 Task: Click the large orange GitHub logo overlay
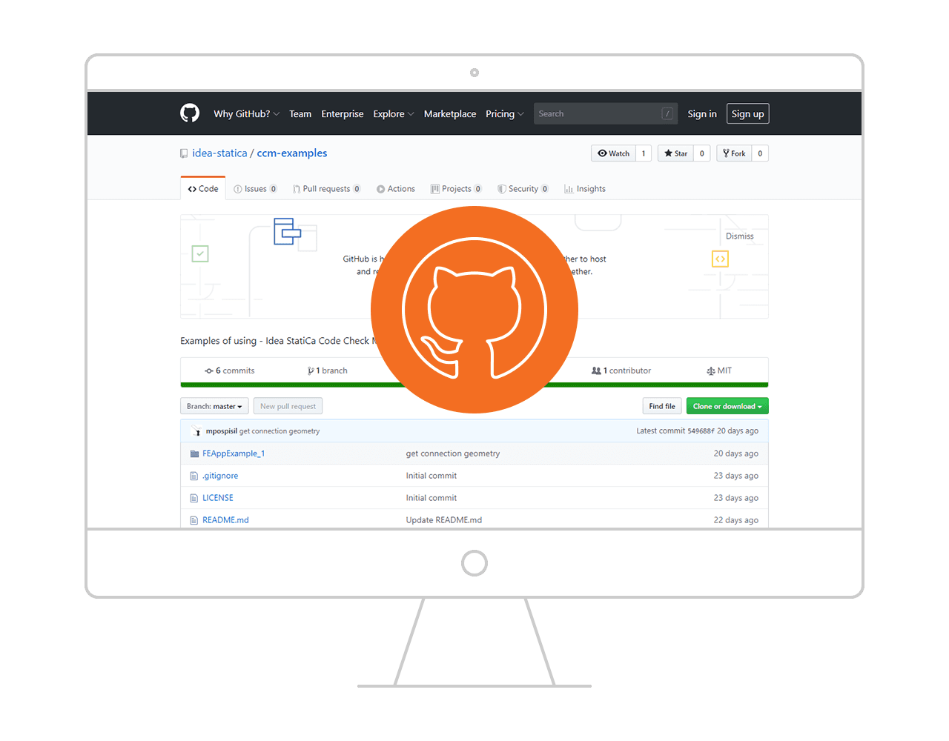pos(474,310)
